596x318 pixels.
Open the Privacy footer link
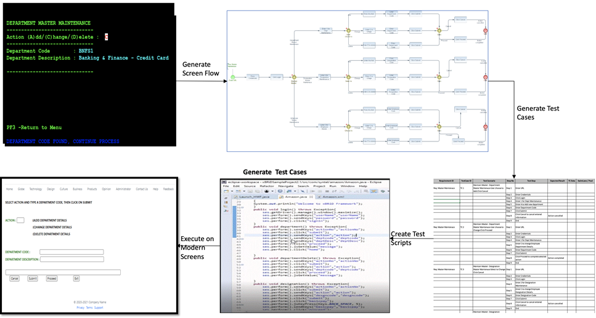click(81, 308)
